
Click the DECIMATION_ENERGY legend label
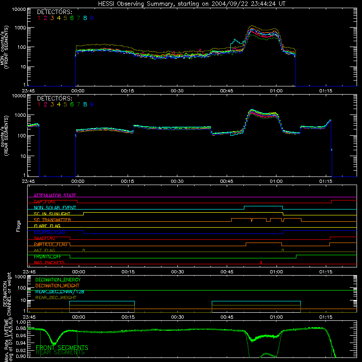(58, 280)
